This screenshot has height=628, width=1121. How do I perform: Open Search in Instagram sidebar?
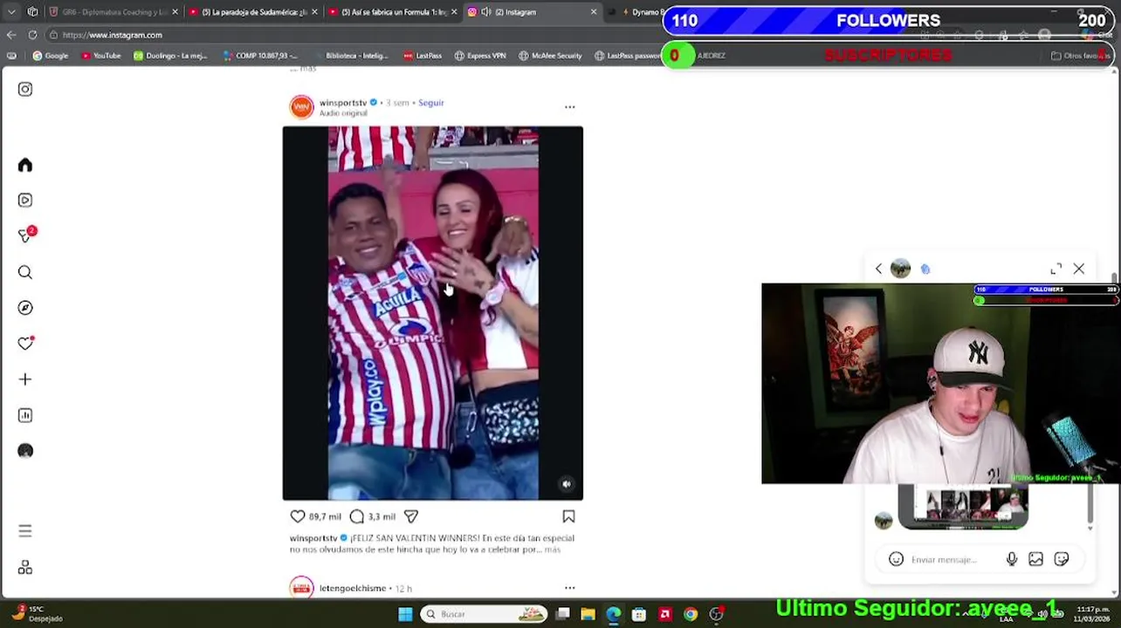[25, 272]
